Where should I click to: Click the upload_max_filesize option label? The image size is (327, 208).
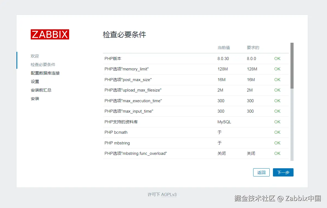pyautogui.click(x=133, y=90)
